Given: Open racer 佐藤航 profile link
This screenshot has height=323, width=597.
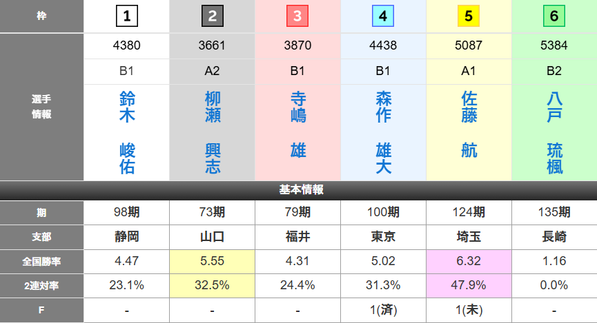Looking at the screenshot, I should [469, 125].
